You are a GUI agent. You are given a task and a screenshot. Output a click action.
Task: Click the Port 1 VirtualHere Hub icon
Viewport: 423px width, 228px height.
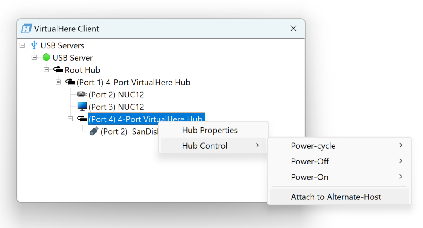[70, 82]
